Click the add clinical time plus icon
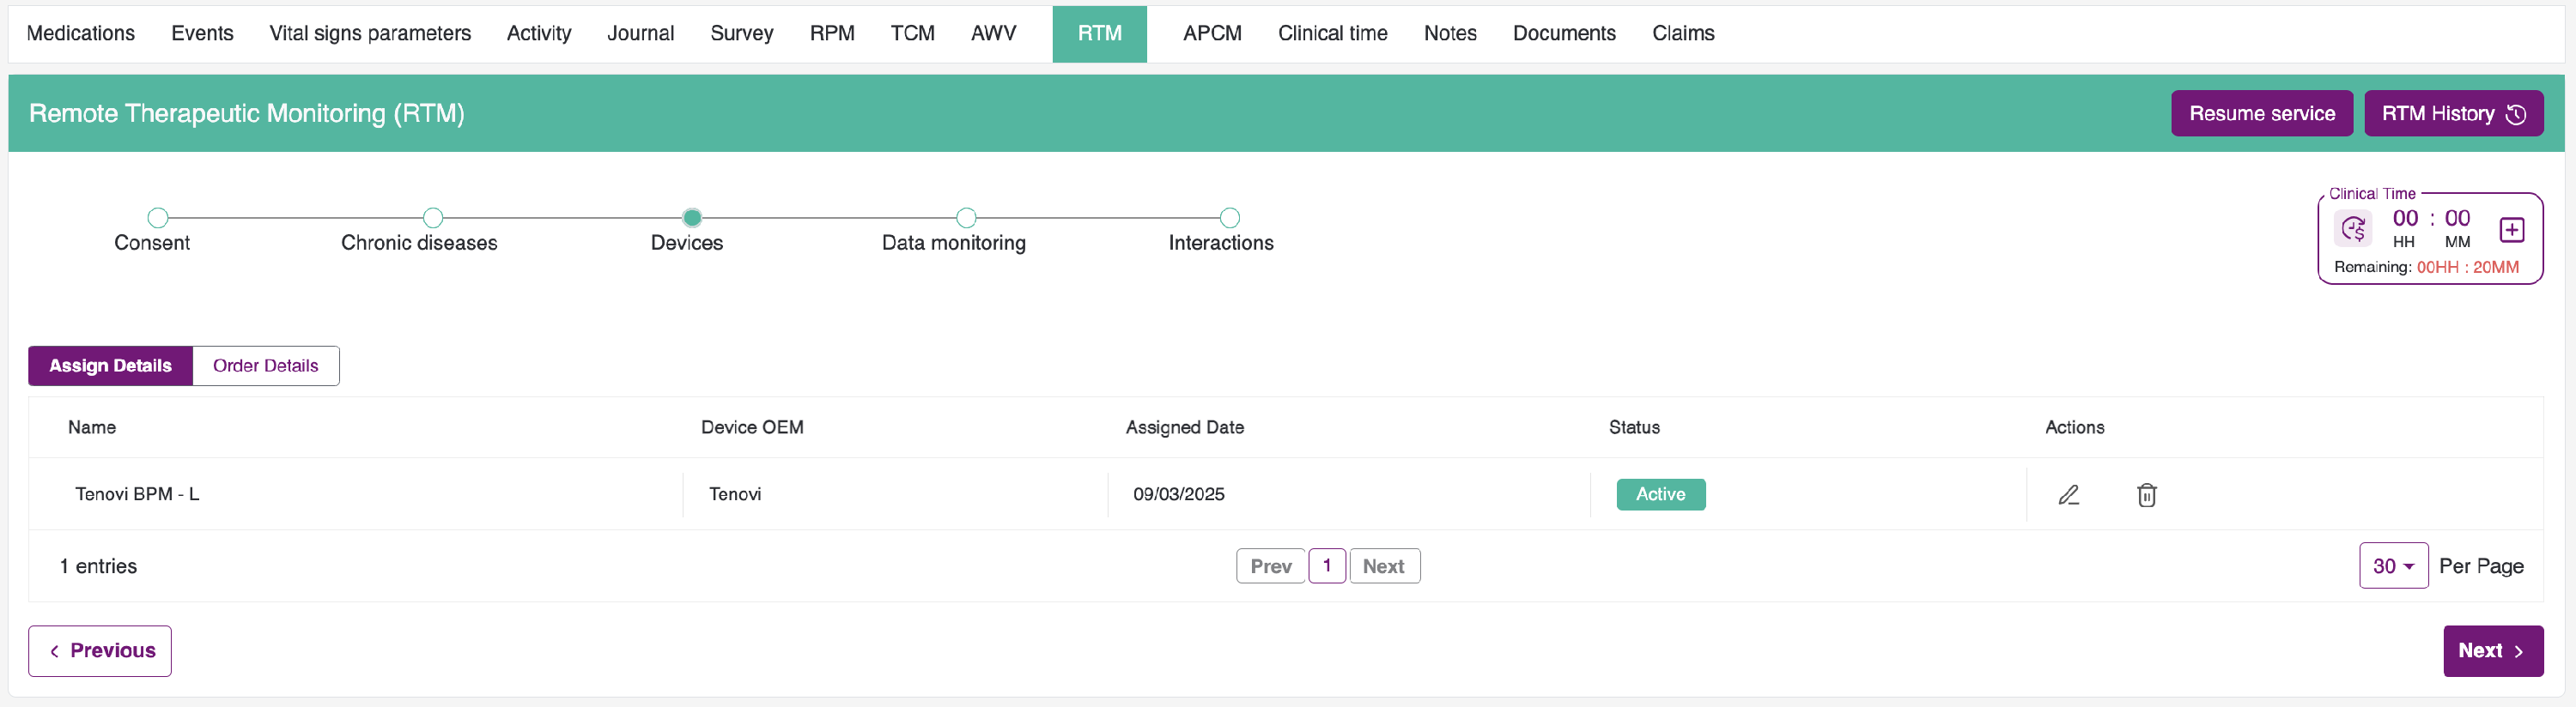Screen dimensions: 2576x707 (x=2511, y=230)
